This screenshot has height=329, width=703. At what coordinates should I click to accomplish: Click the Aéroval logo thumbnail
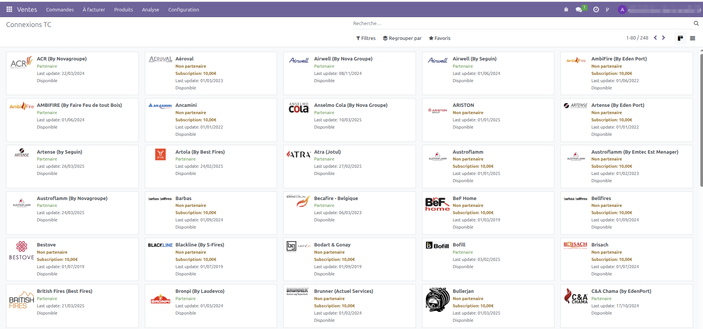click(x=160, y=59)
